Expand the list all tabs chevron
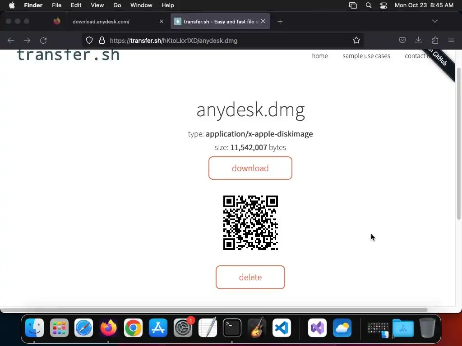Image resolution: width=462 pixels, height=346 pixels. coord(434,21)
